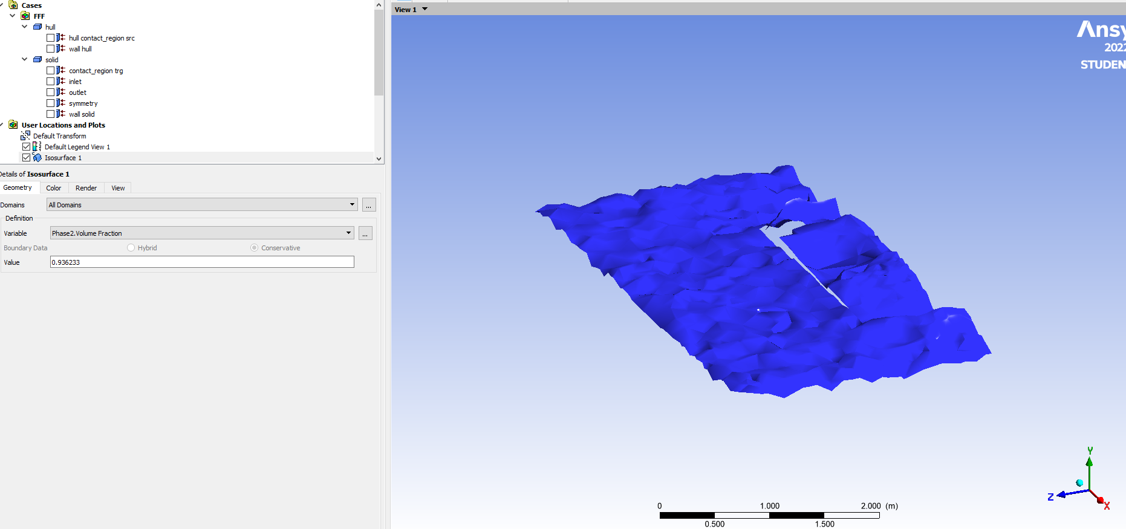
Task: Click the isosurface Value input field
Action: 202,262
